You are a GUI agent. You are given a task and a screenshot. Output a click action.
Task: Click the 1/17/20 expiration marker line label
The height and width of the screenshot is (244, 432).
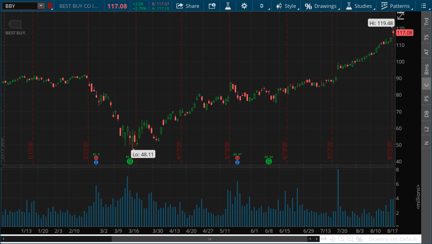pyautogui.click(x=31, y=150)
